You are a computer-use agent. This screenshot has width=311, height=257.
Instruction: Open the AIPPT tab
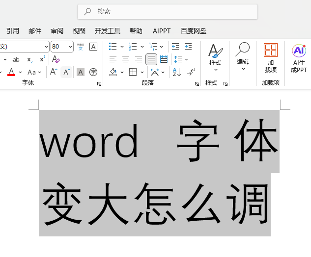162,31
